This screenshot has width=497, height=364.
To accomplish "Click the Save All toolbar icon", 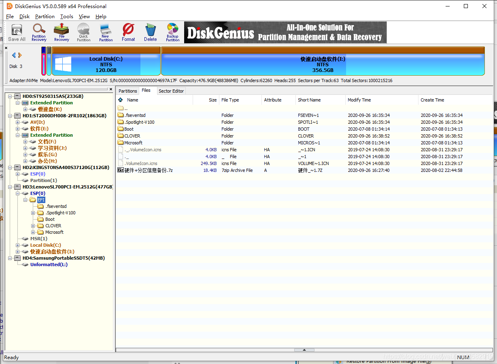I will point(17,32).
